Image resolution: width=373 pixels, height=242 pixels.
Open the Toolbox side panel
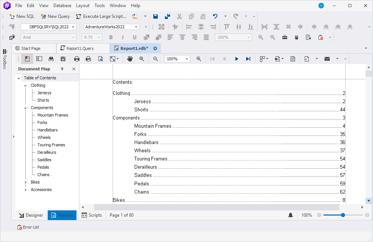[4, 59]
